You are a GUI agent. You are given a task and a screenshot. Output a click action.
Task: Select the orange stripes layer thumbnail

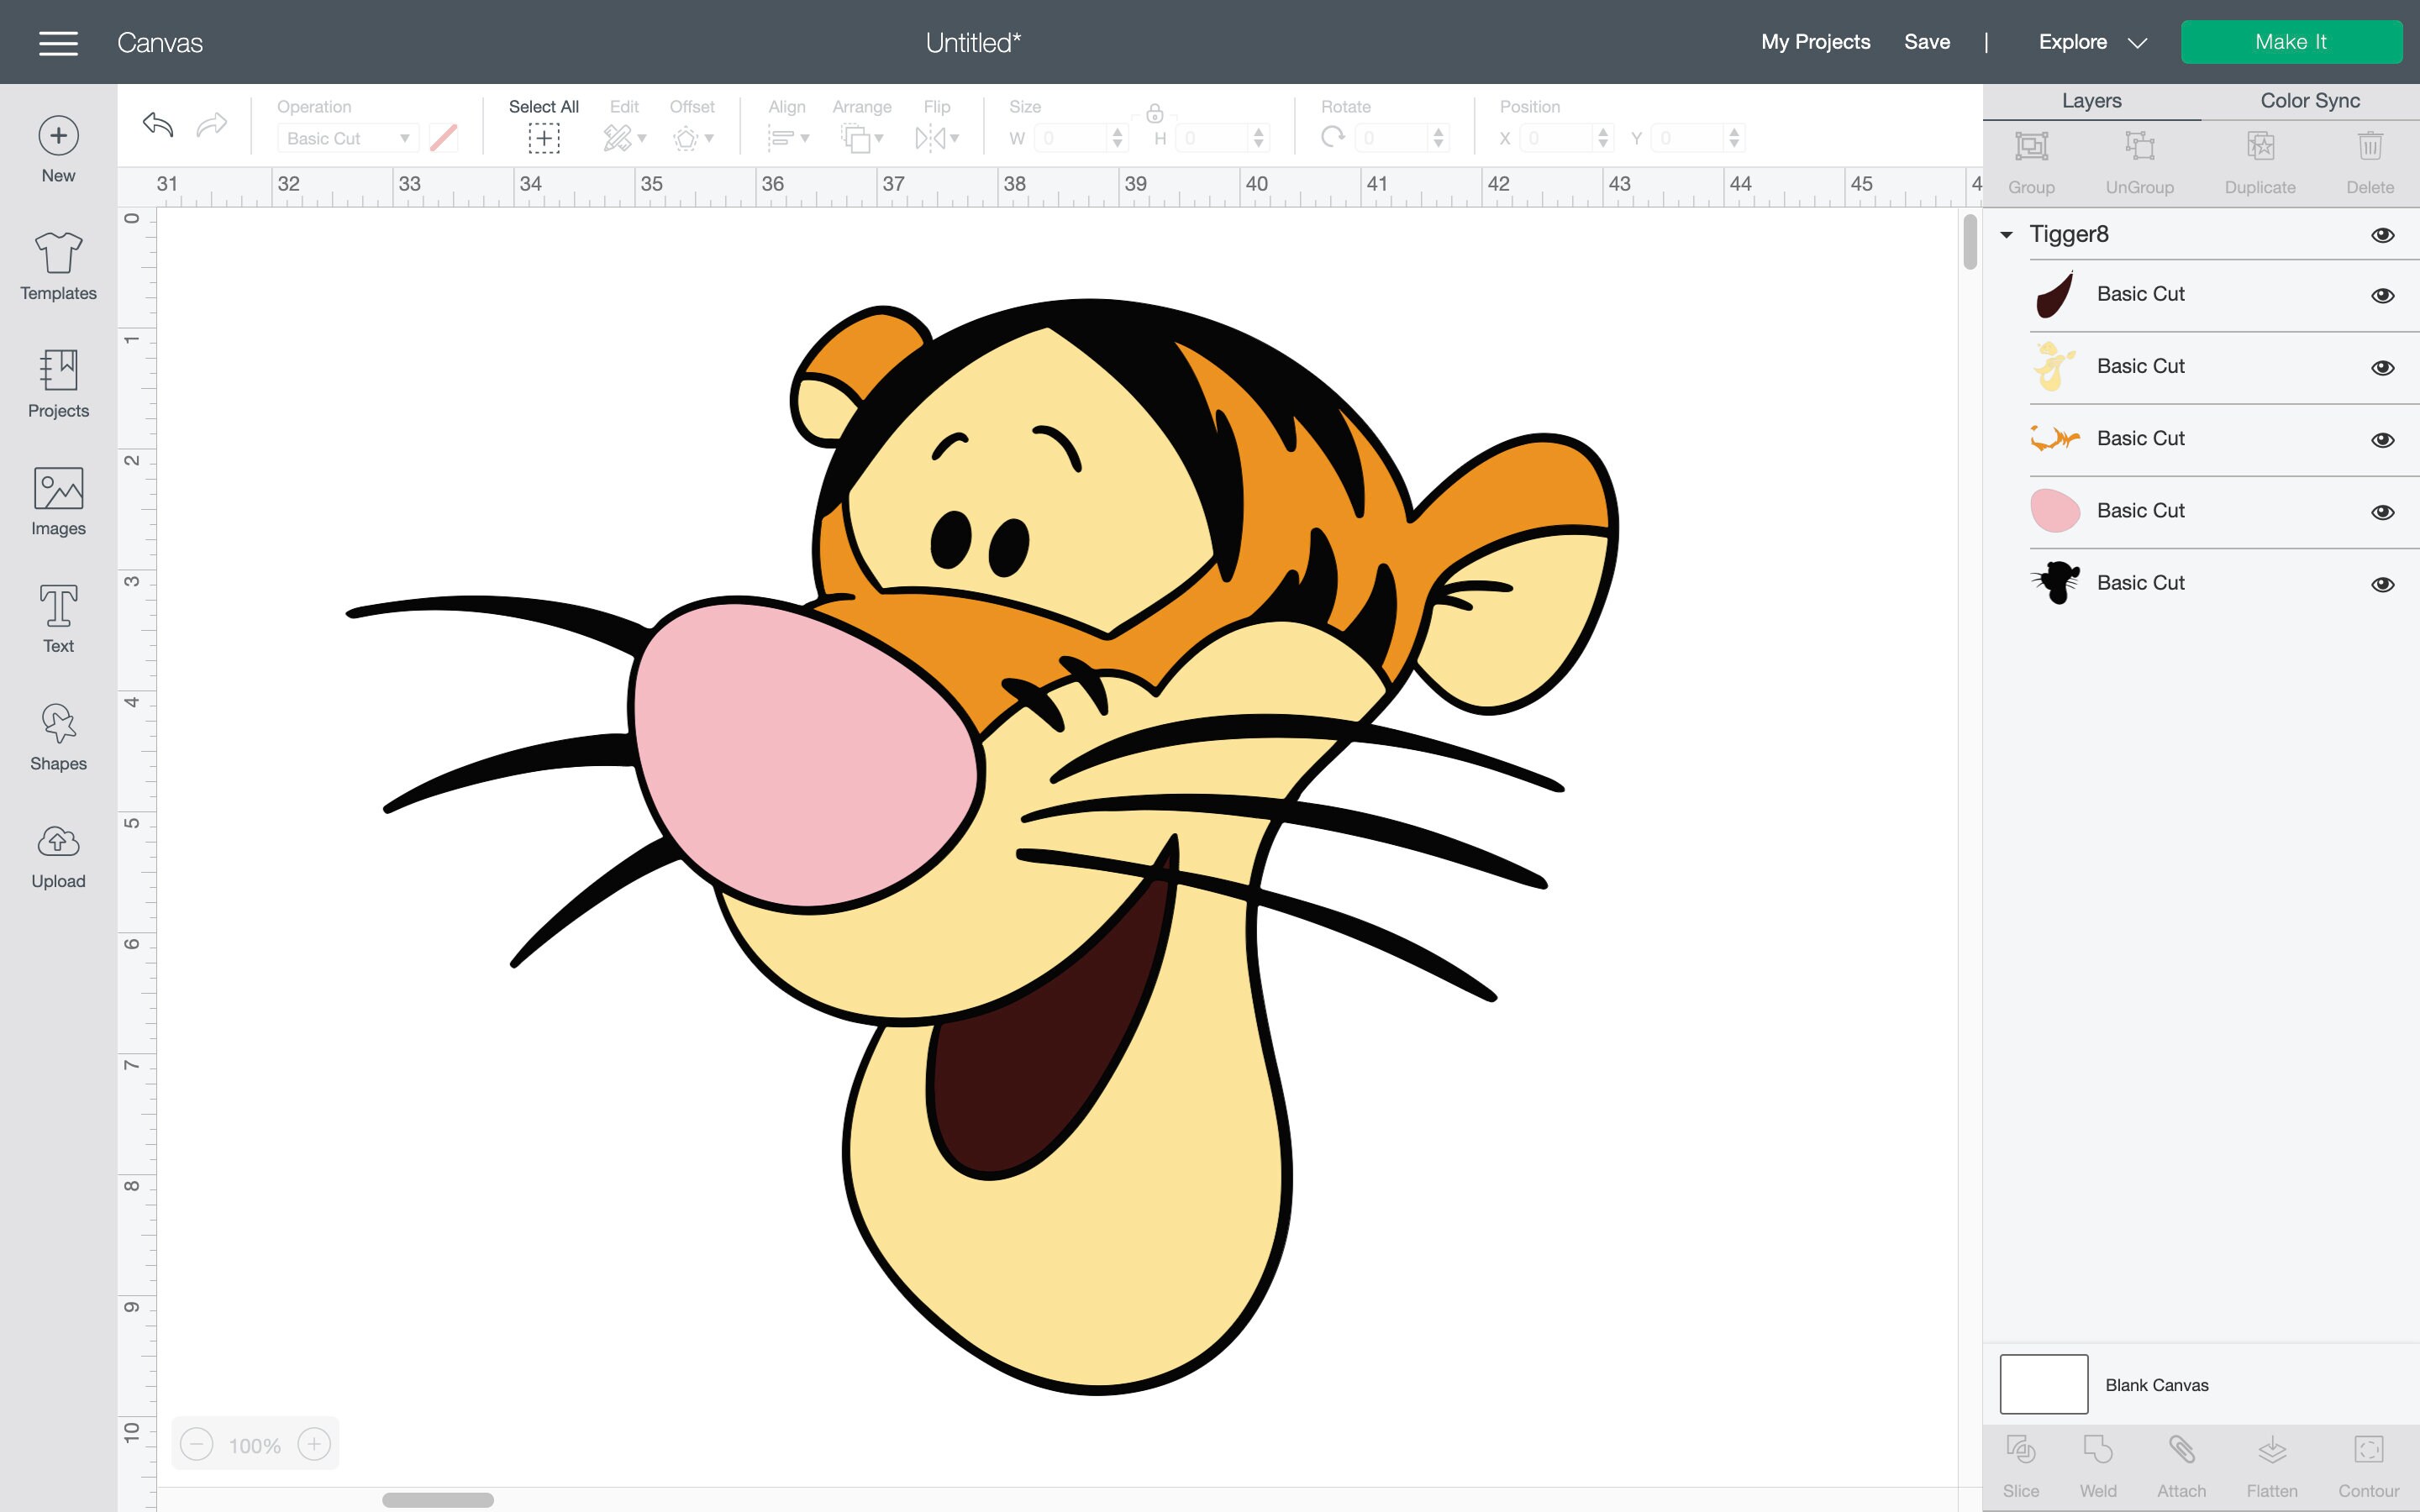(x=2054, y=438)
